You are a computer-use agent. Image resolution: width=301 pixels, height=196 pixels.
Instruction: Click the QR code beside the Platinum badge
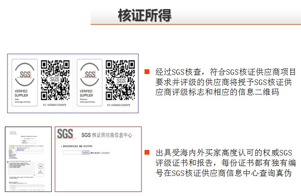coord(120,80)
